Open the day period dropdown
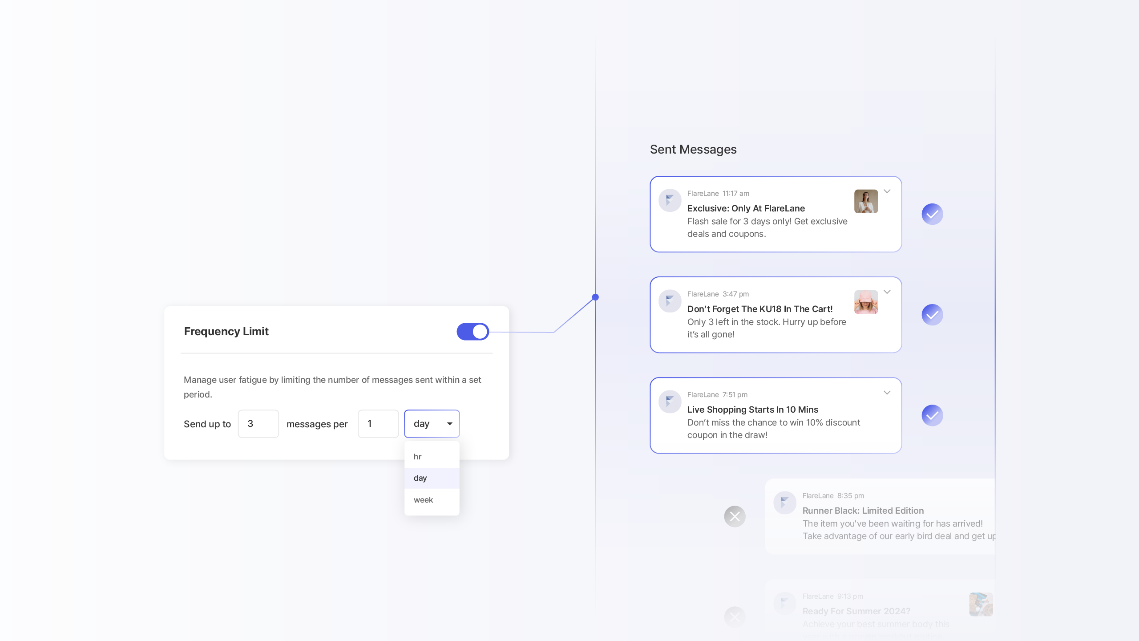Image resolution: width=1139 pixels, height=641 pixels. click(432, 424)
